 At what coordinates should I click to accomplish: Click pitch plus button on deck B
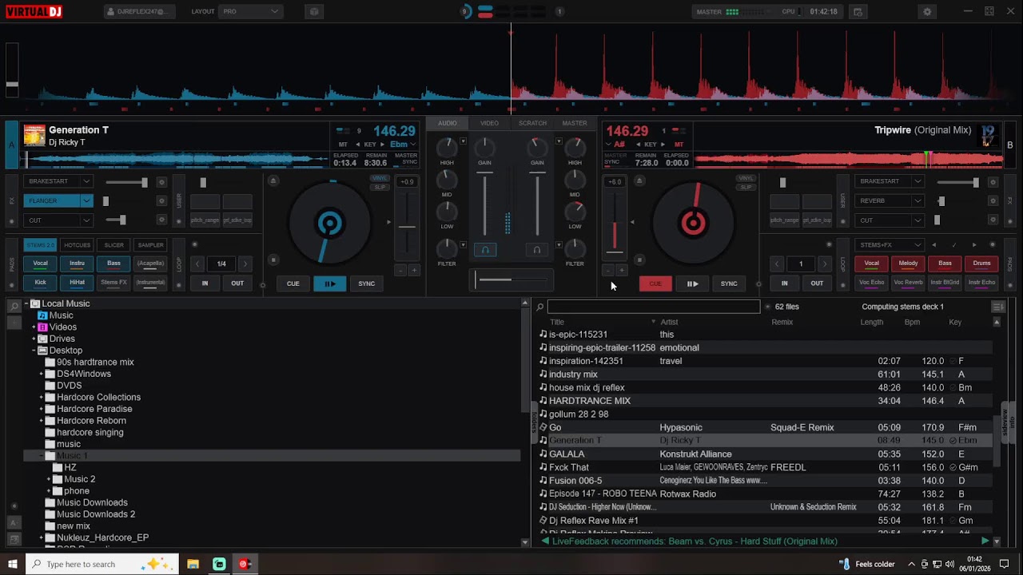(x=622, y=271)
